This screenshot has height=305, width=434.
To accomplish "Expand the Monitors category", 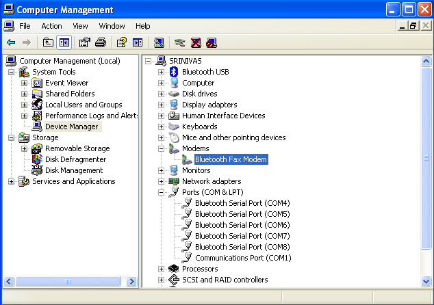I will click(161, 170).
